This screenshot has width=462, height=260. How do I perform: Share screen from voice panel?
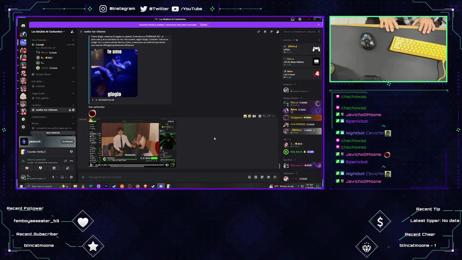click(x=40, y=168)
